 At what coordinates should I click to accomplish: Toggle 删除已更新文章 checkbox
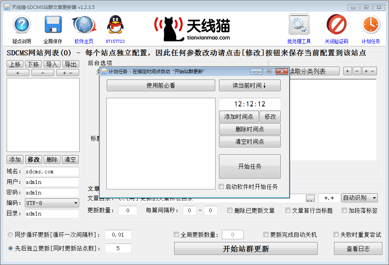pos(230,210)
